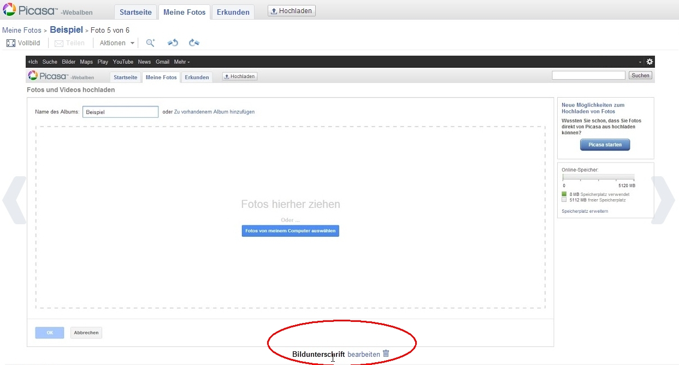Click the gear icon in the photo's black bar
Image resolution: width=679 pixels, height=365 pixels.
(650, 62)
